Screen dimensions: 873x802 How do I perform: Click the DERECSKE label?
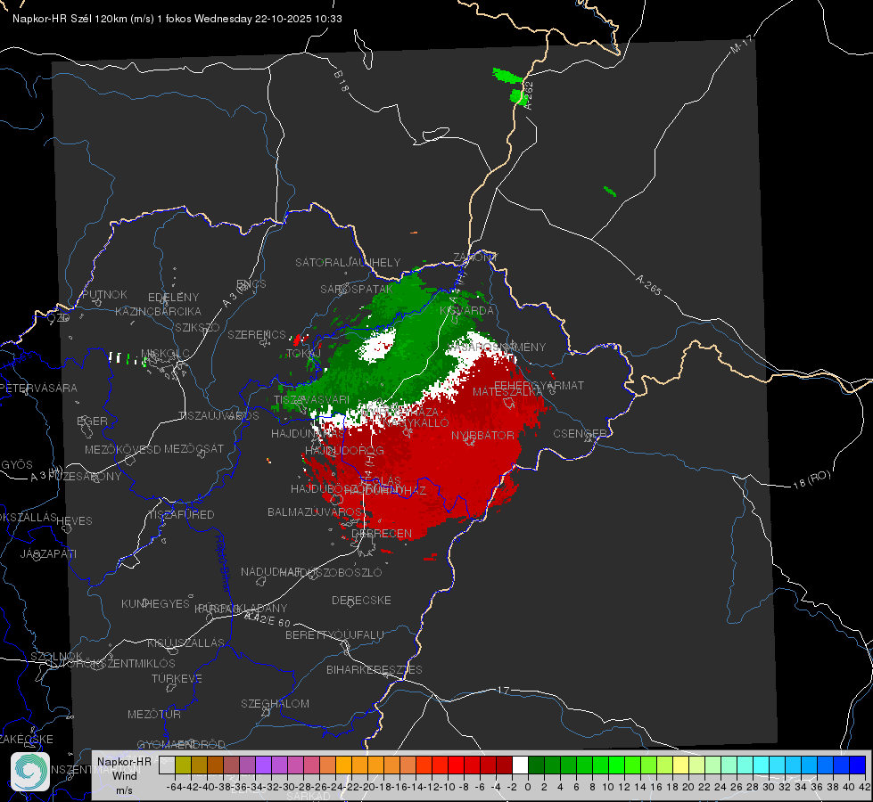pyautogui.click(x=361, y=600)
